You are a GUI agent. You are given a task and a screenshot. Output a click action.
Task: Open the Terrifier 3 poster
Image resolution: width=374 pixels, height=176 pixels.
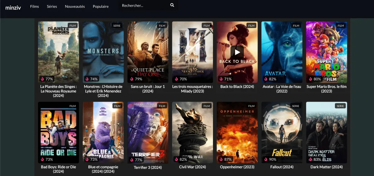coord(148,133)
